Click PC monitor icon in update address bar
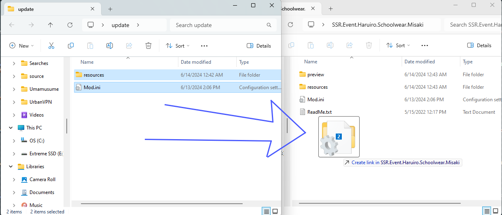 (91, 25)
